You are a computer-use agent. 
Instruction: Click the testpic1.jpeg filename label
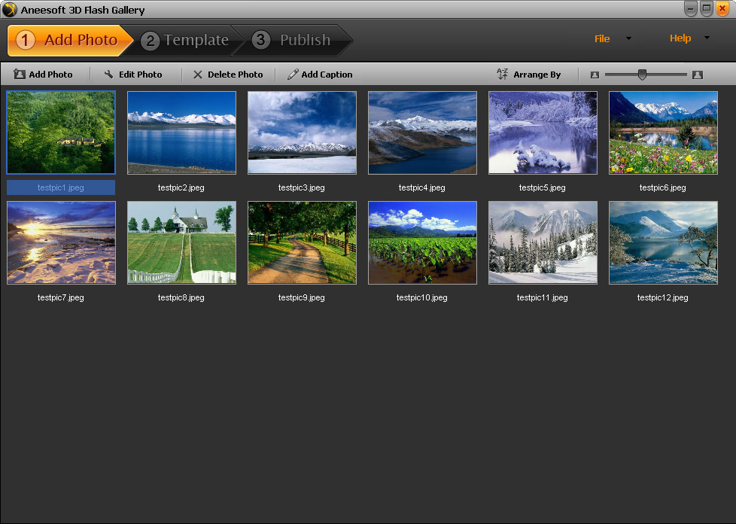click(x=61, y=187)
